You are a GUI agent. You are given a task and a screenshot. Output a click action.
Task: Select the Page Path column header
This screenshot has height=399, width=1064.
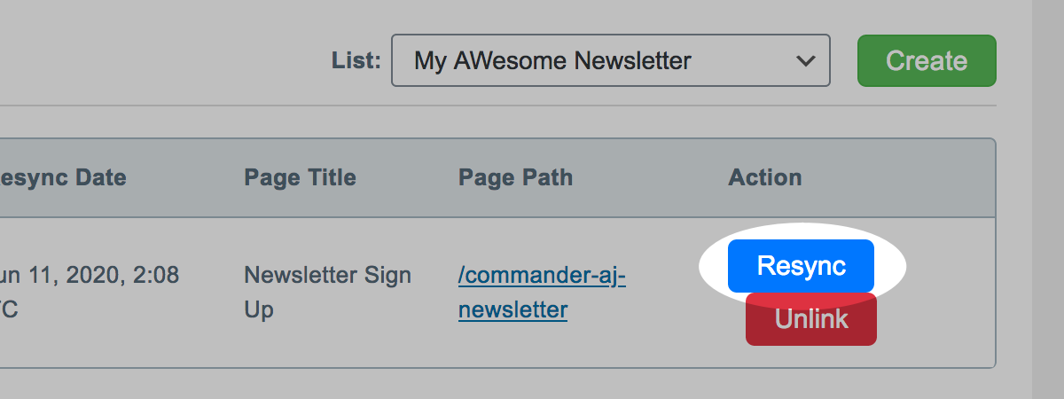point(515,177)
